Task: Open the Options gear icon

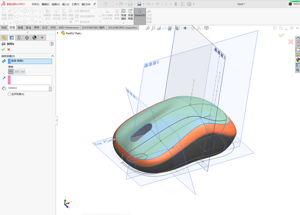Action: coord(189,4)
